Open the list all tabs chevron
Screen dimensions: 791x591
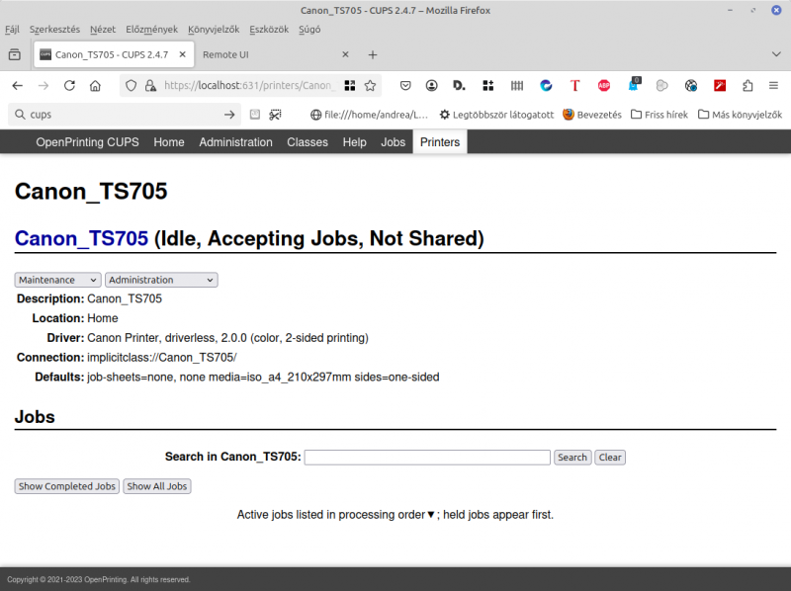776,54
